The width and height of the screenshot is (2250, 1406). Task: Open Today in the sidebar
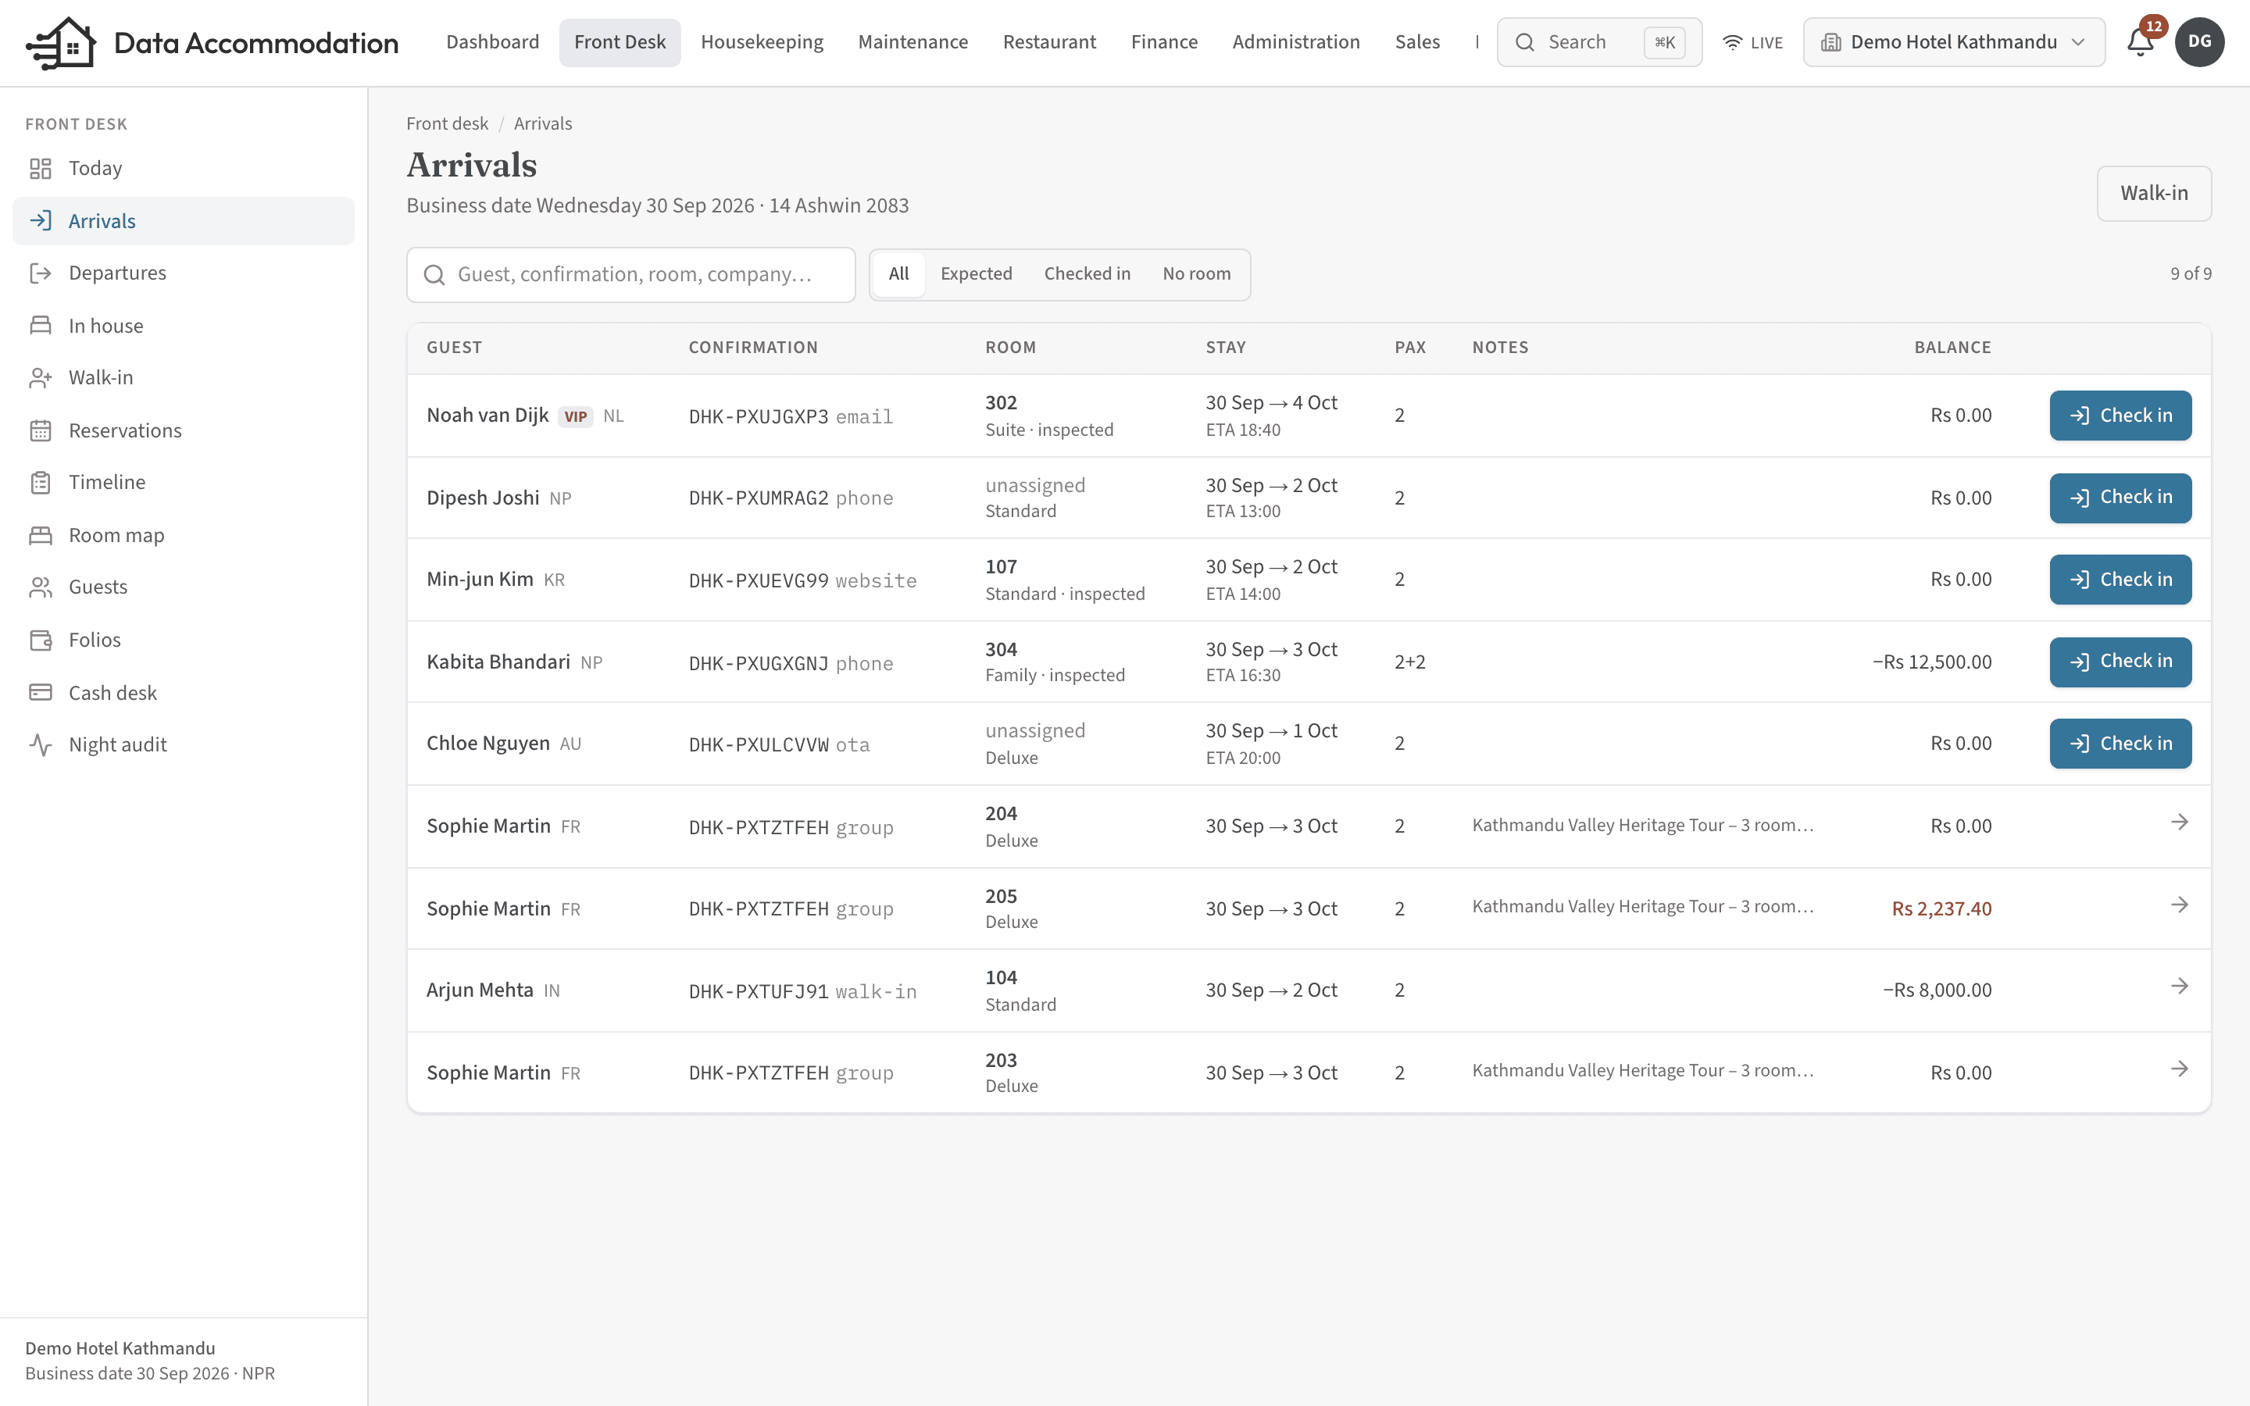(x=183, y=168)
